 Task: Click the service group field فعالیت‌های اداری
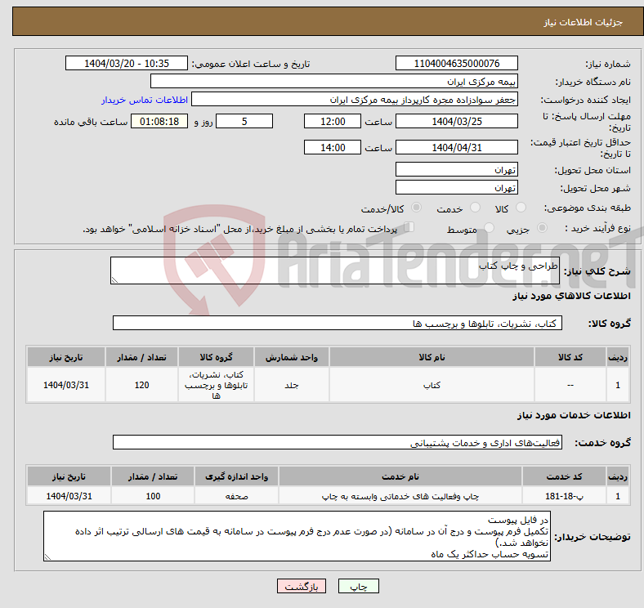coord(338,442)
